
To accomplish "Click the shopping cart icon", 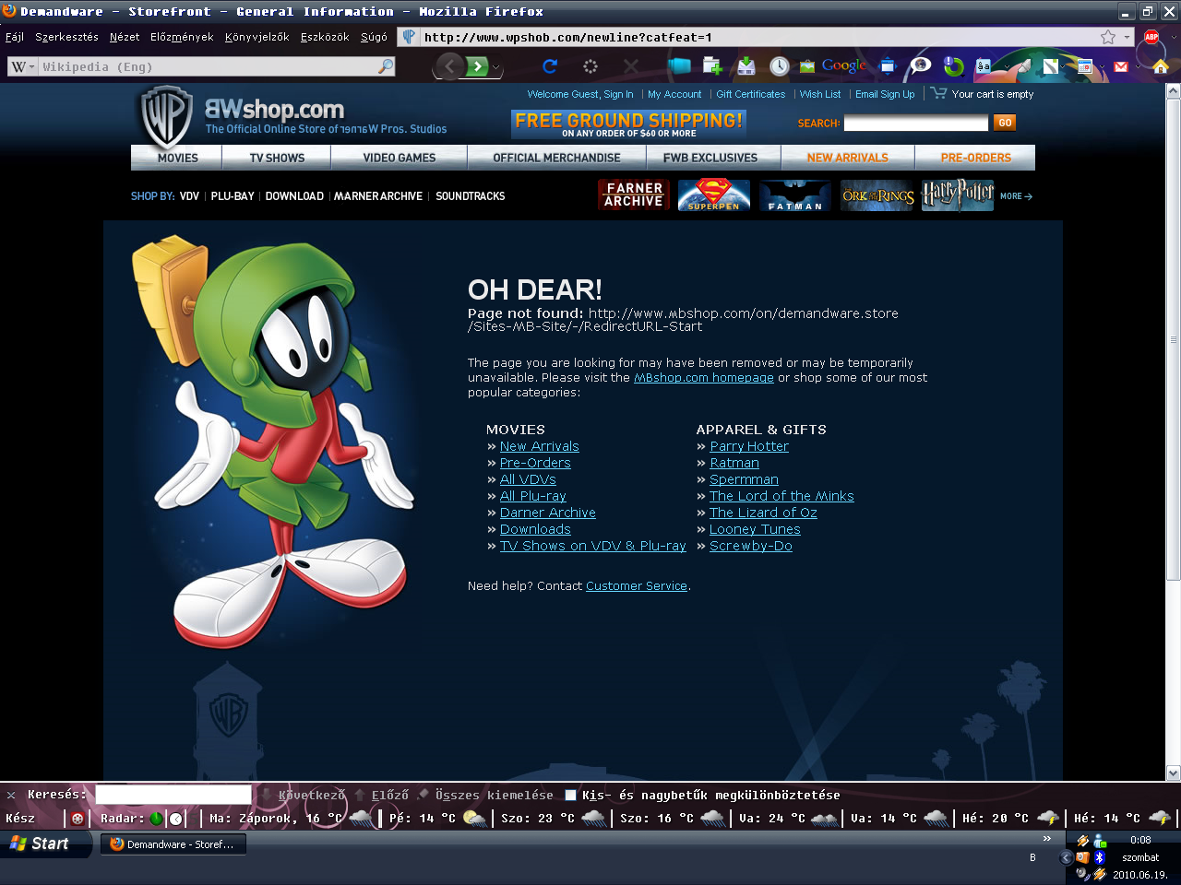I will pyautogui.click(x=938, y=93).
